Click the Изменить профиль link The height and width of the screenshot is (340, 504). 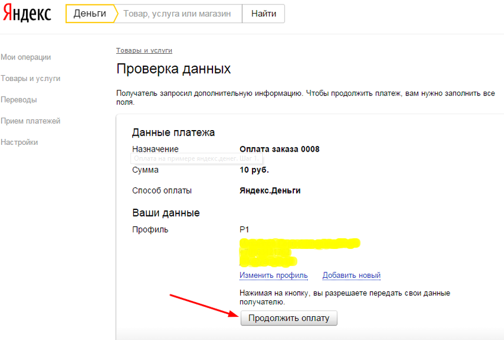[x=273, y=276]
